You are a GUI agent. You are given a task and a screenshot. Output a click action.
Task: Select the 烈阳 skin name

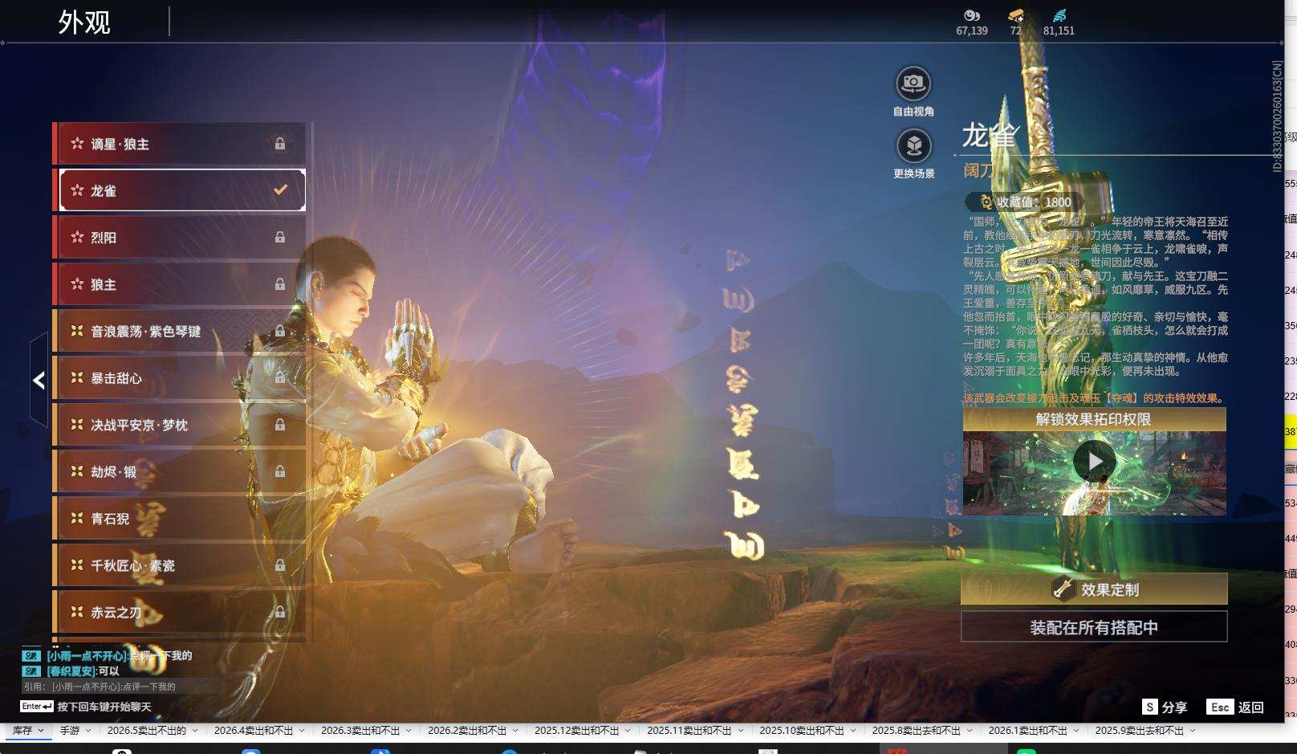(x=104, y=238)
